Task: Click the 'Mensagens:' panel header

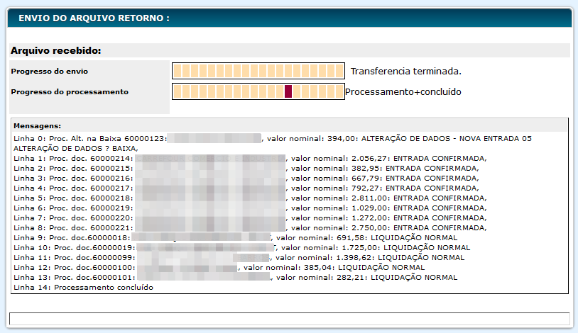Action: 38,124
